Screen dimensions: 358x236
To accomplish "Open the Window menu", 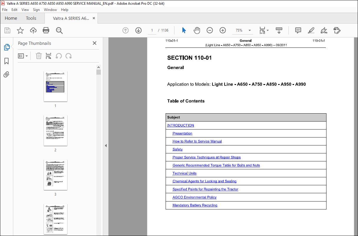I will (50, 10).
